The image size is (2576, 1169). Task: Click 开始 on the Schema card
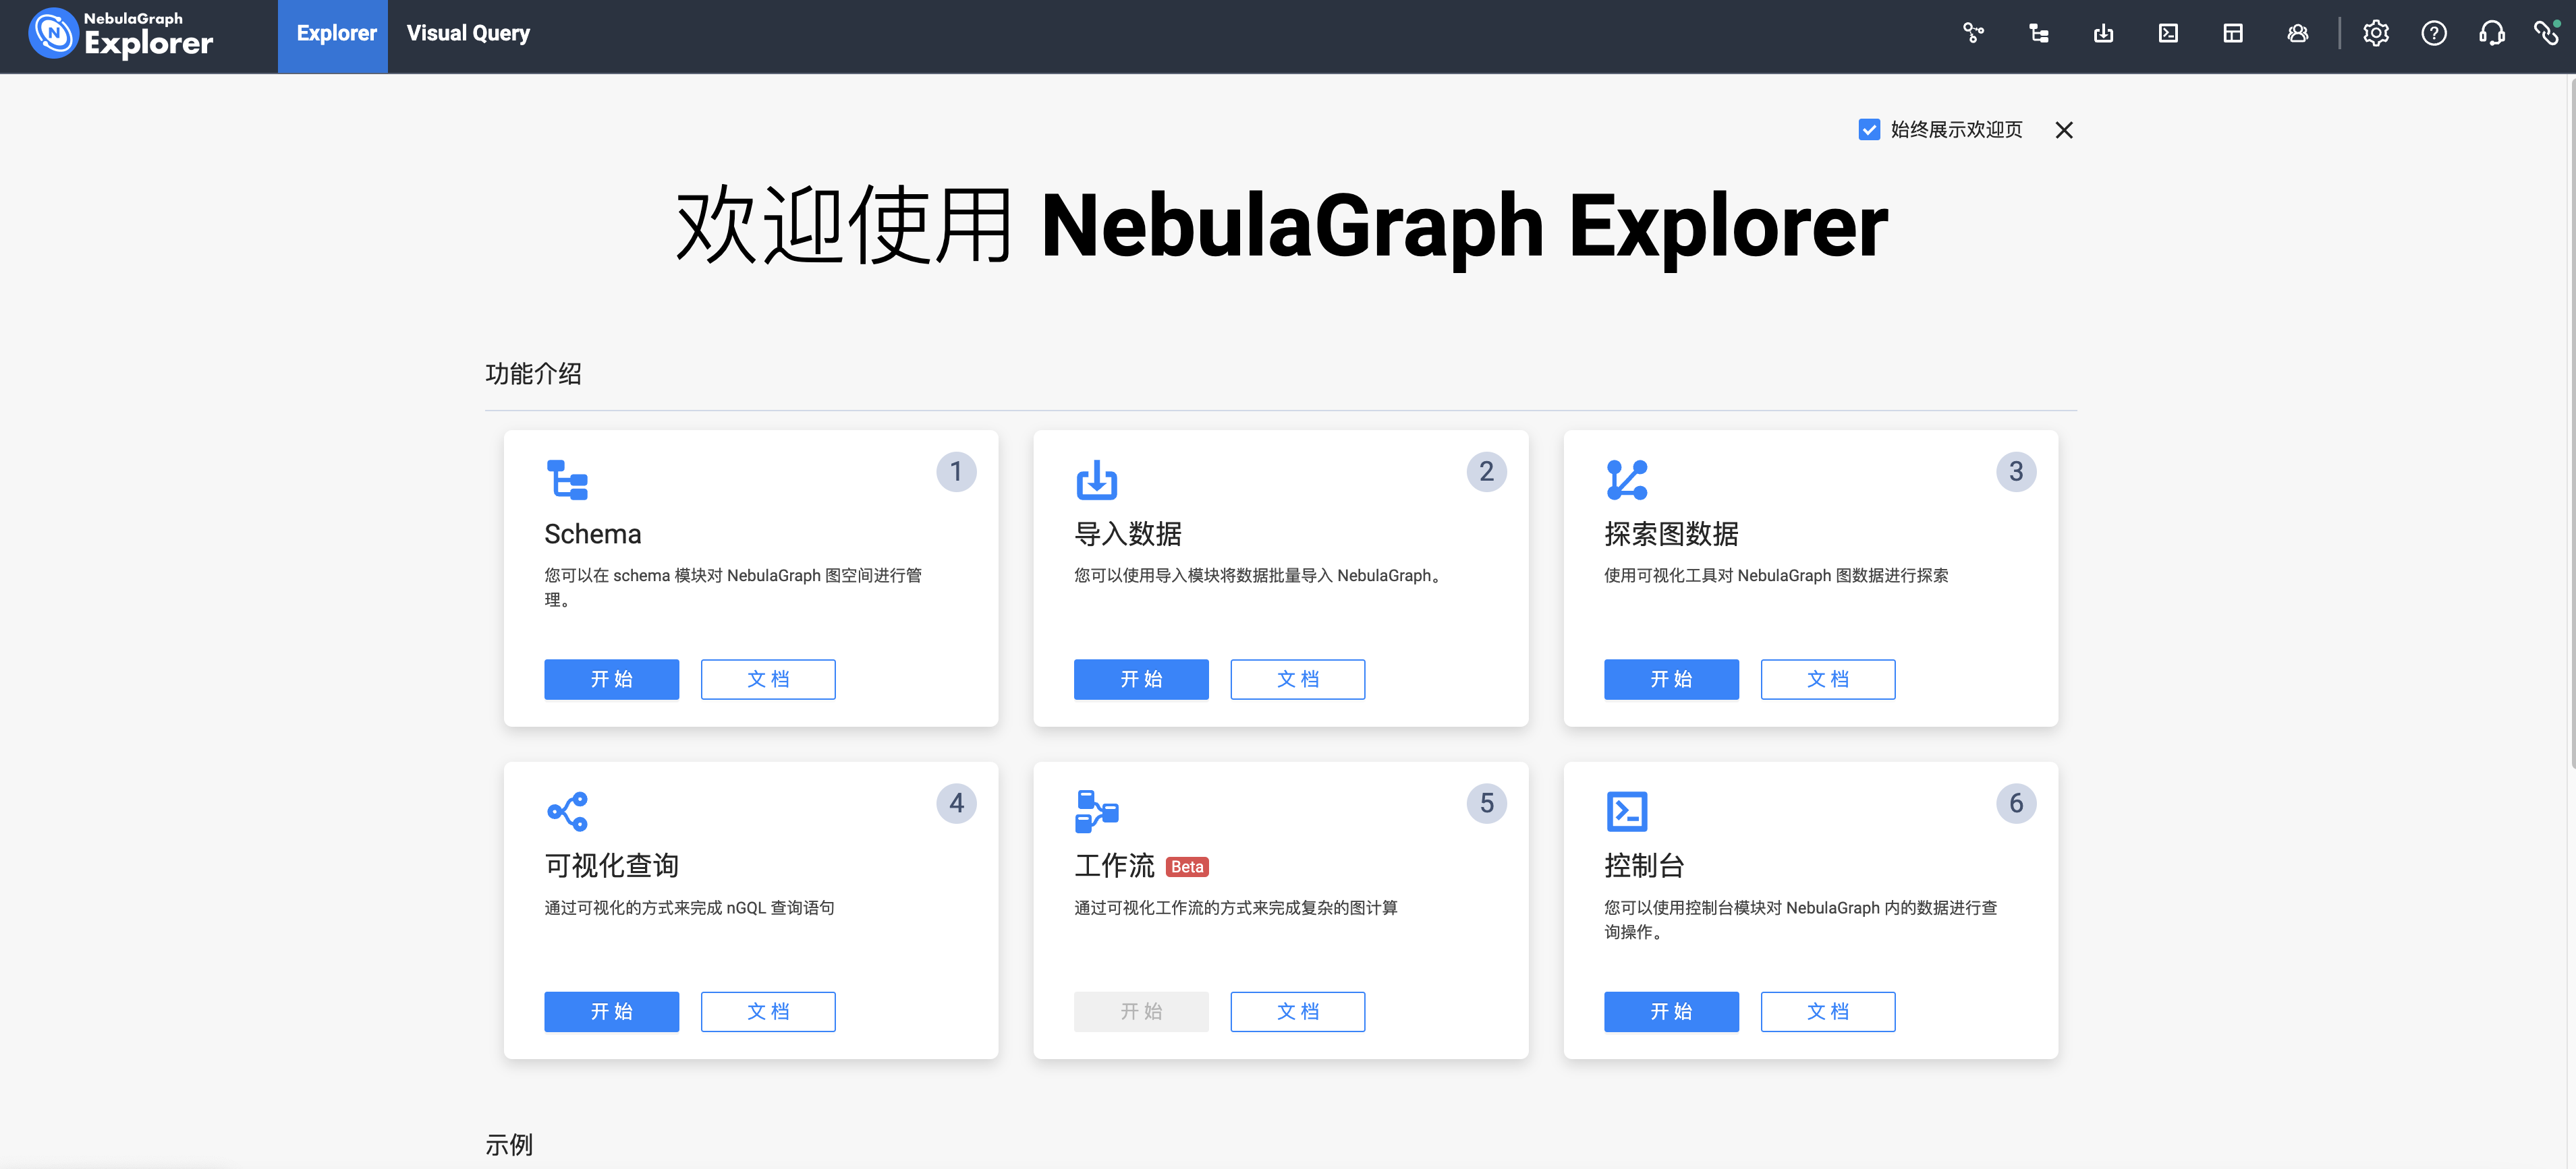611,678
